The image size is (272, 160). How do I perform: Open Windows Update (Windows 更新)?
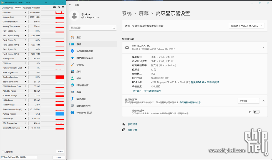(93, 113)
